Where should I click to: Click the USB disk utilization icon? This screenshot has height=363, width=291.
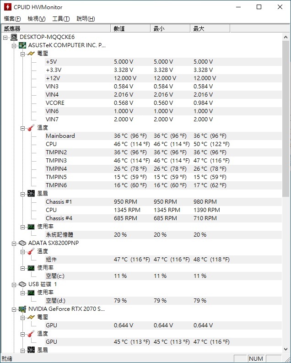[31, 293]
